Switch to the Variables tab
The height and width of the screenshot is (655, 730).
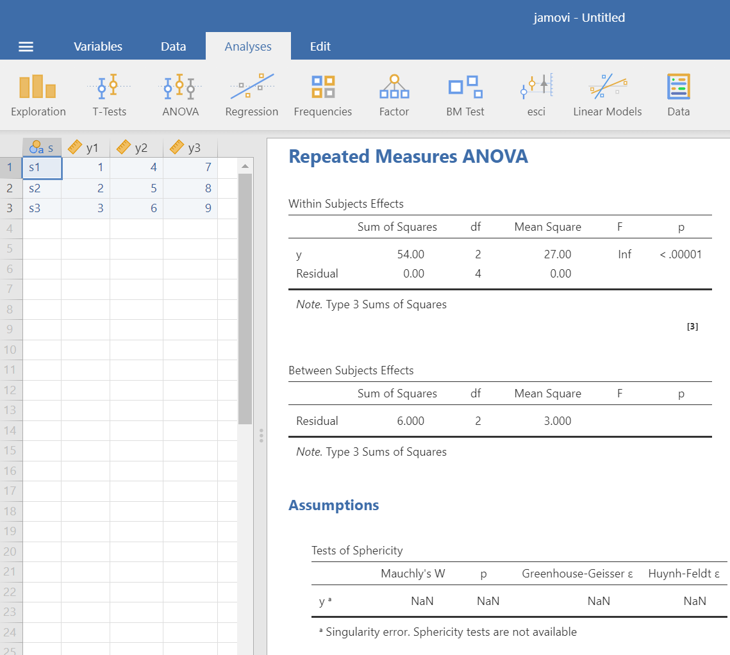(98, 47)
